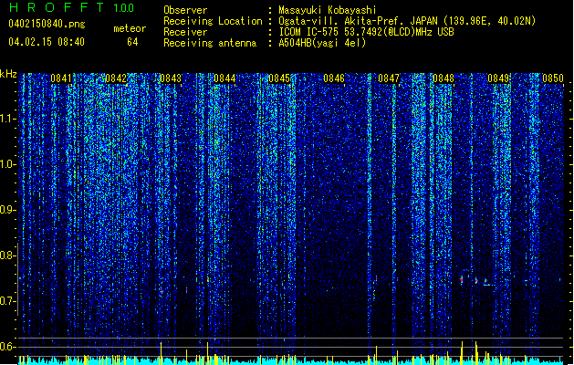Screen dimensions: 574x365
Task: Click the observer name Masayuki Kobayashi
Action: [x=328, y=10]
